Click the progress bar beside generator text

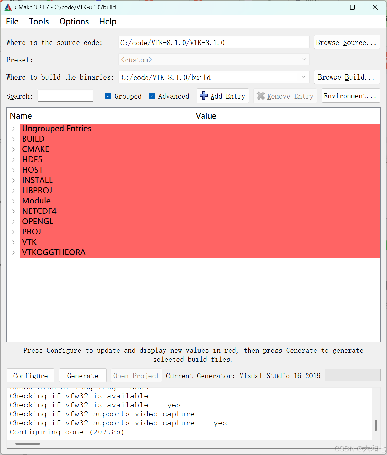coord(353,375)
